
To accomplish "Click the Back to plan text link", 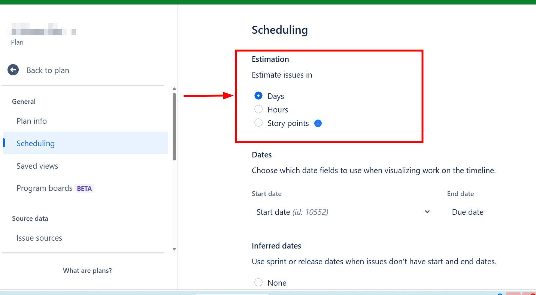I will click(48, 70).
